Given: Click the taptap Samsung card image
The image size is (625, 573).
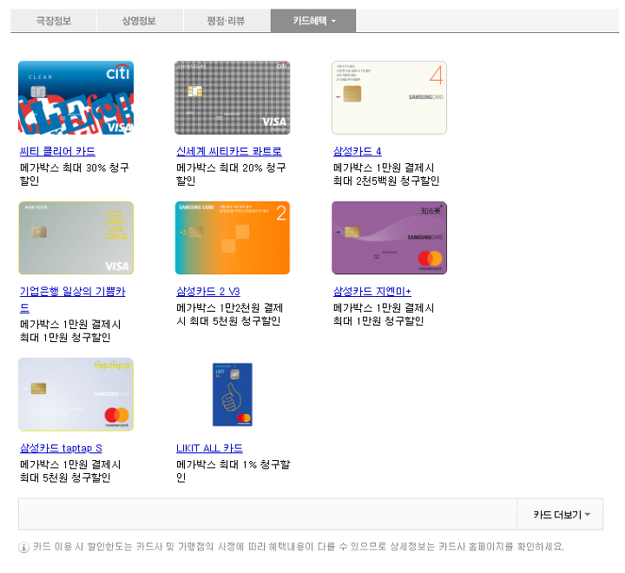Looking at the screenshot, I should pos(76,394).
